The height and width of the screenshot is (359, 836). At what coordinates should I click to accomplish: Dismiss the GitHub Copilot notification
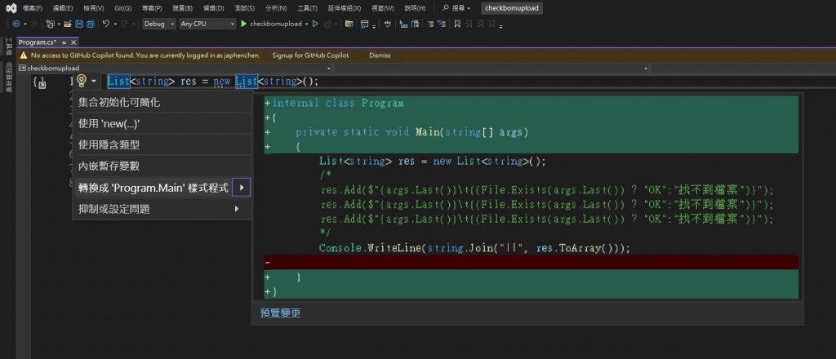tap(380, 55)
